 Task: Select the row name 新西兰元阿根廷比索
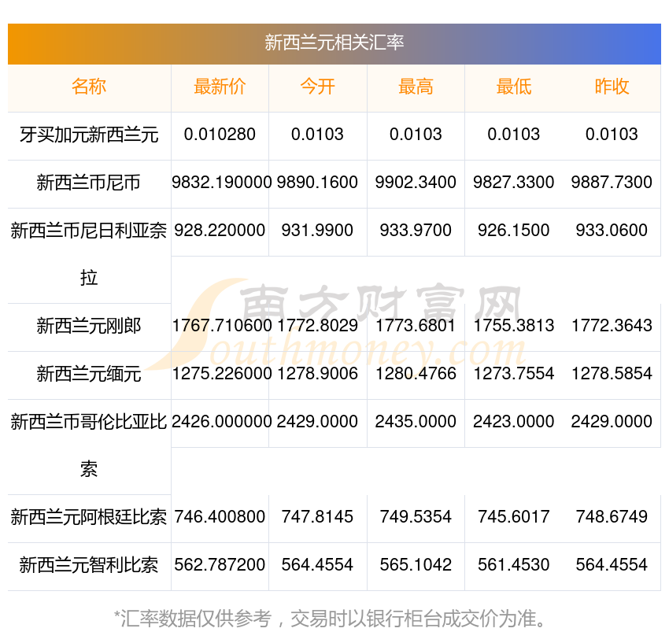89,518
